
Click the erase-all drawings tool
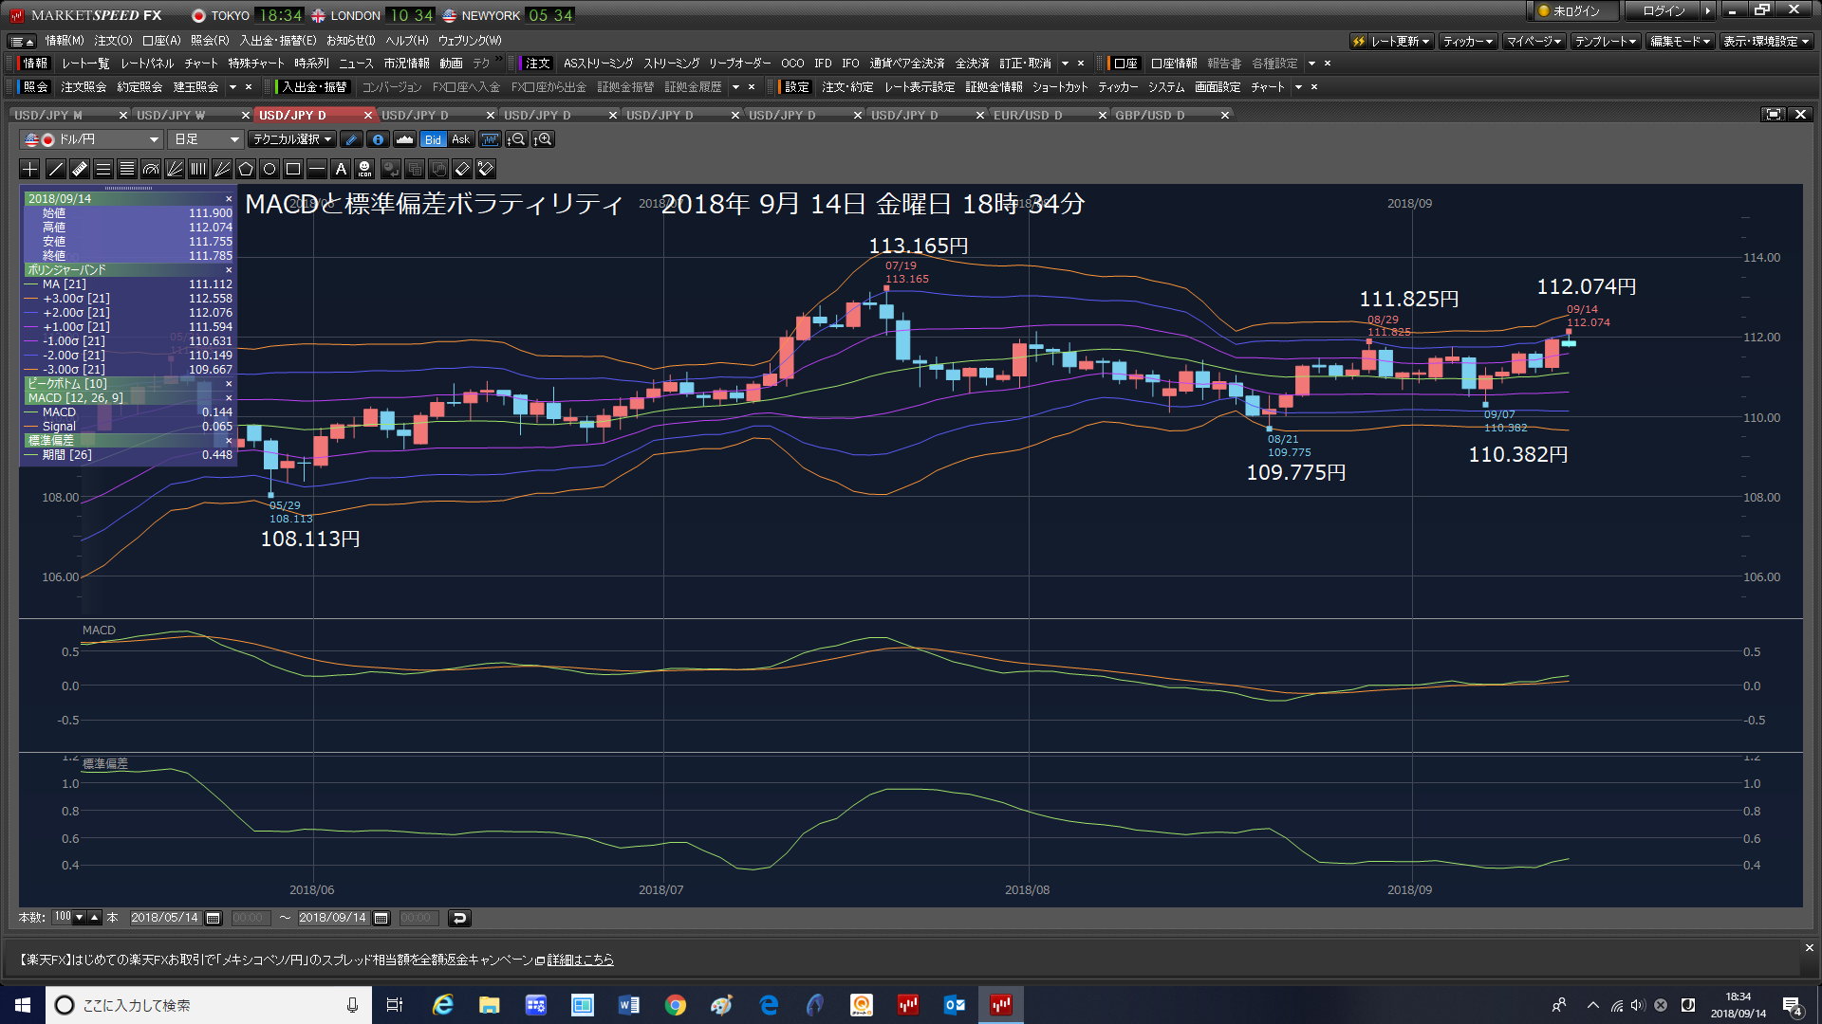click(486, 169)
